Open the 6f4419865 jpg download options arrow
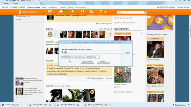 click(82, 105)
